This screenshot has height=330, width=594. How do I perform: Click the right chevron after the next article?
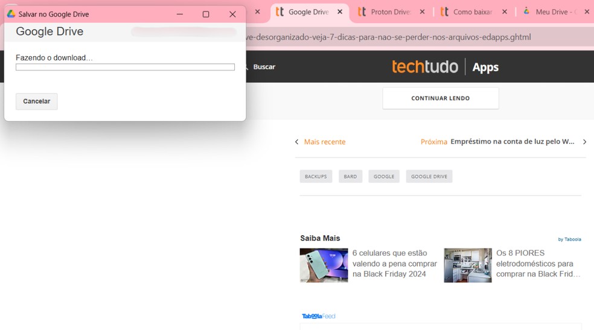(x=584, y=142)
